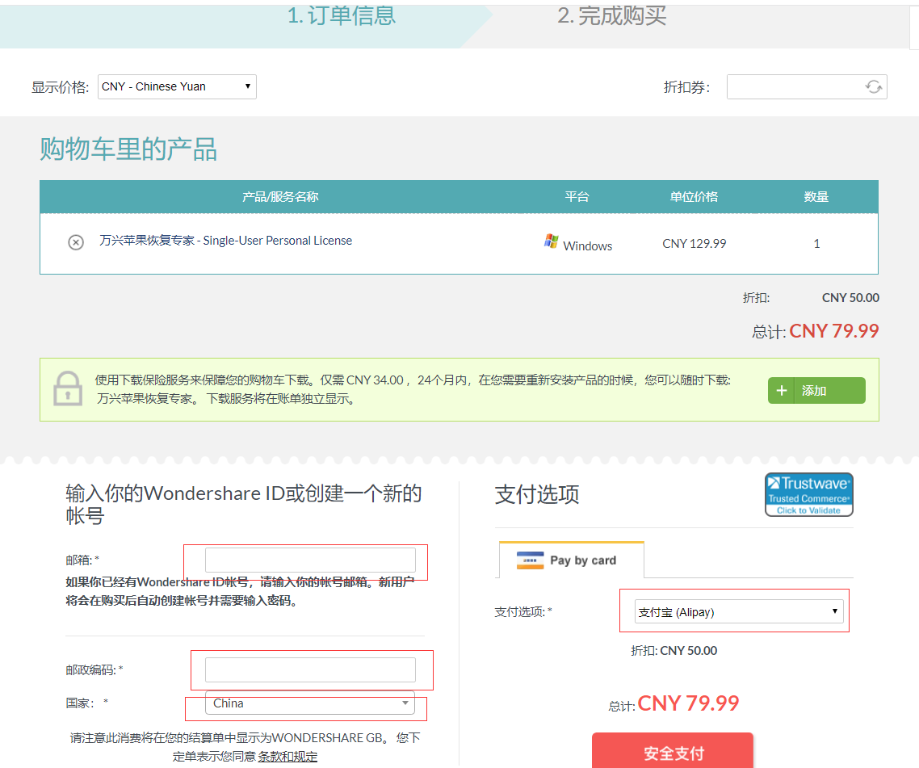Viewport: 919px width, 768px height.
Task: Click the 2. 完成购买 step
Action: (612, 16)
